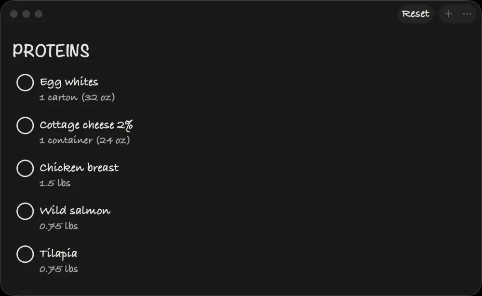Click the "1 carton (32 oz)" detail
Screen dimensions: 482x296
[78, 97]
